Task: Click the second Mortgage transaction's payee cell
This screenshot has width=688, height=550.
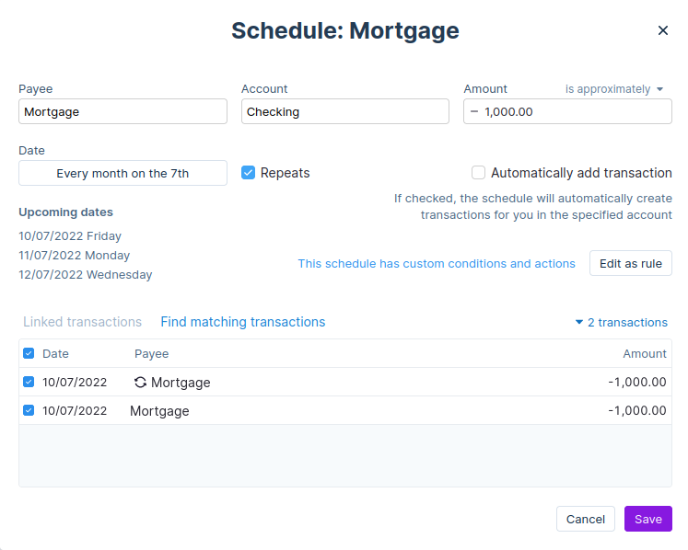Action: pyautogui.click(x=159, y=411)
